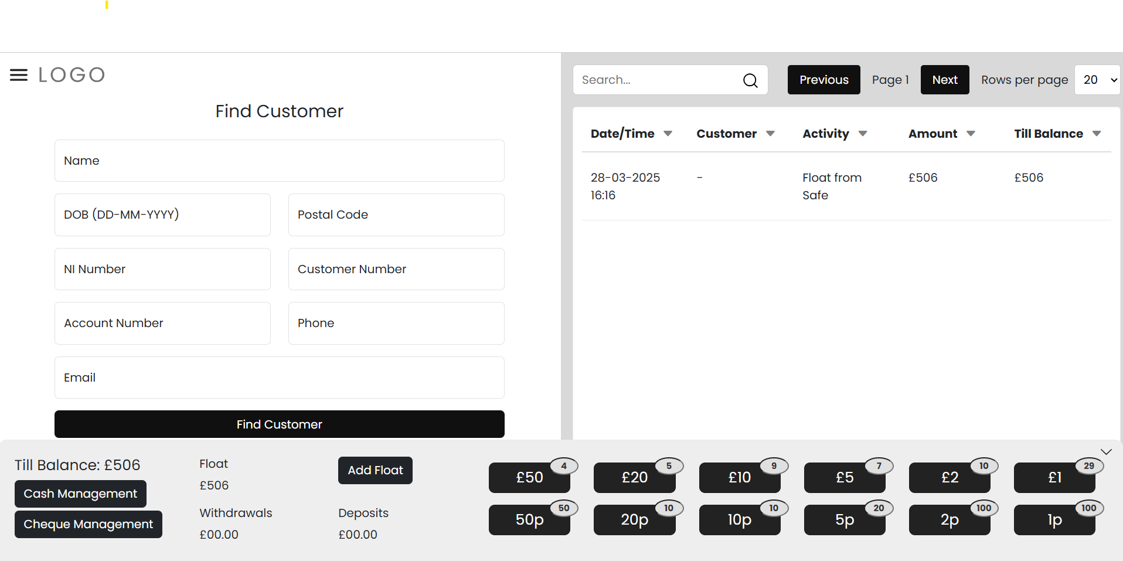Sort by Activity column arrow
The image size is (1123, 561).
point(862,134)
